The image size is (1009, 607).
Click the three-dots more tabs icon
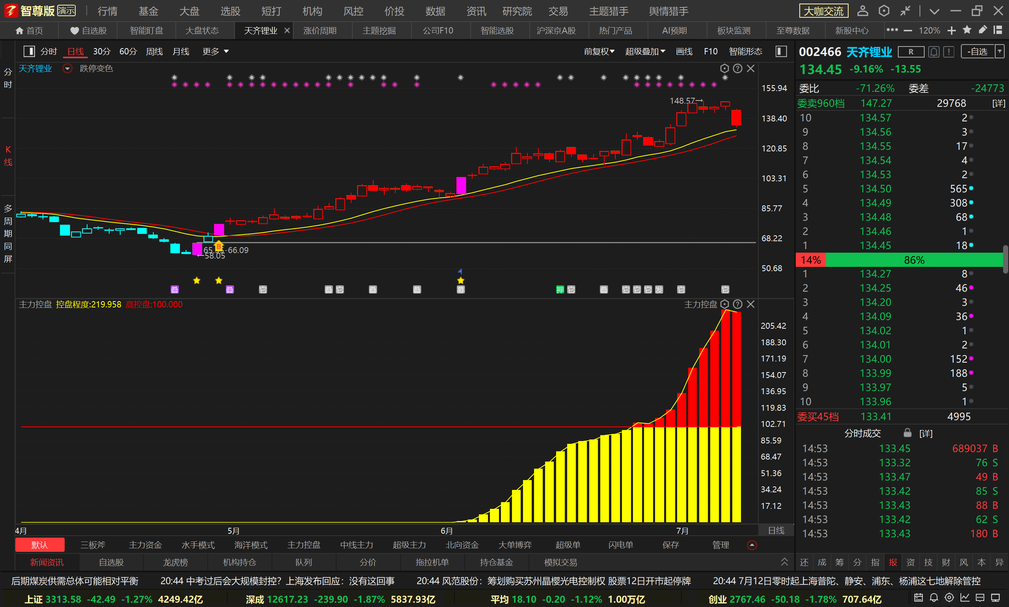click(x=892, y=30)
